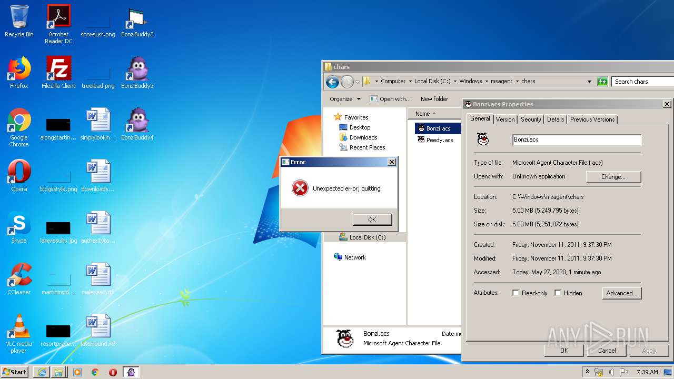Click OK in the Error dialog

[x=372, y=220]
